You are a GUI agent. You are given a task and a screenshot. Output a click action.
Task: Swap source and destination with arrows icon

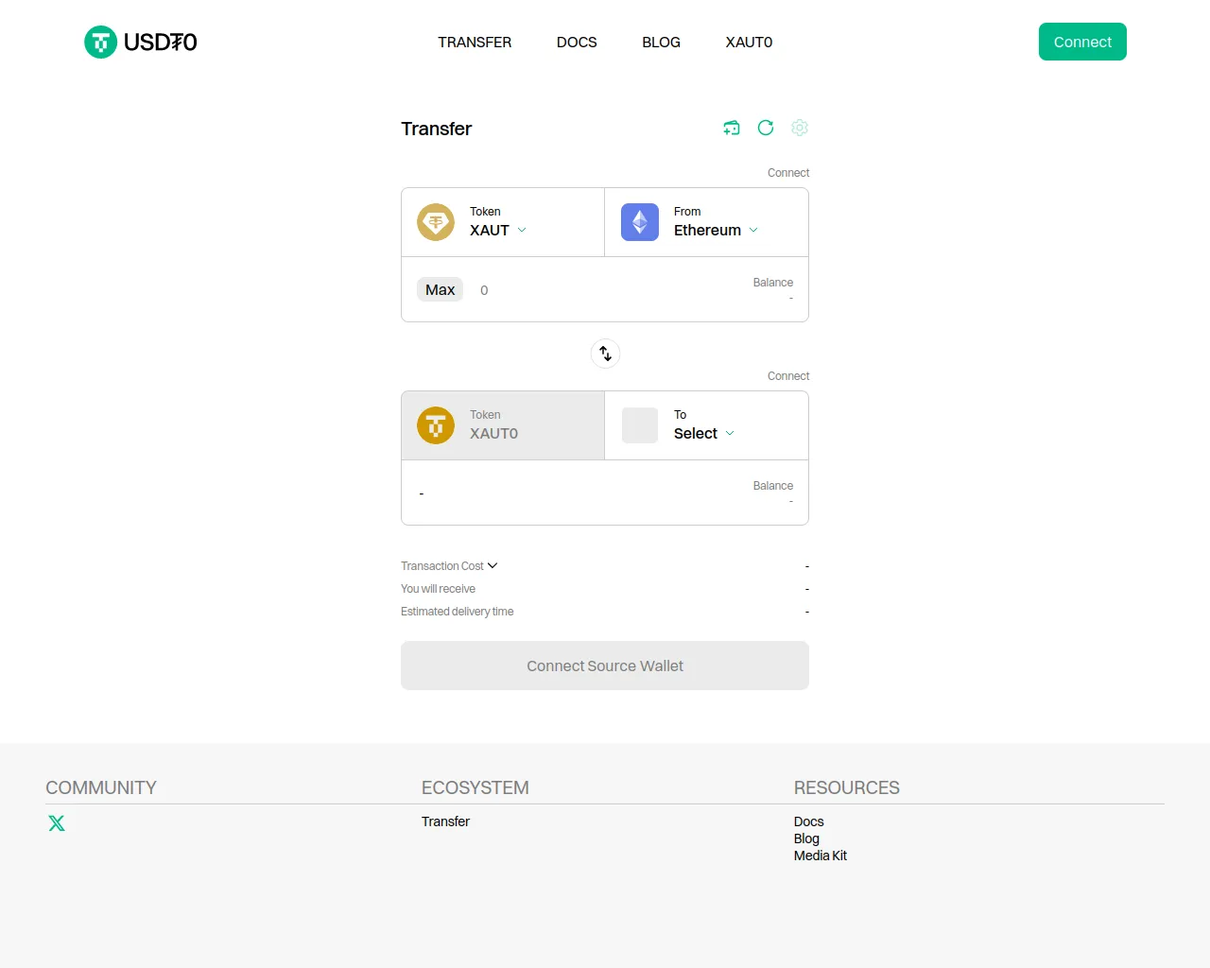click(x=605, y=354)
